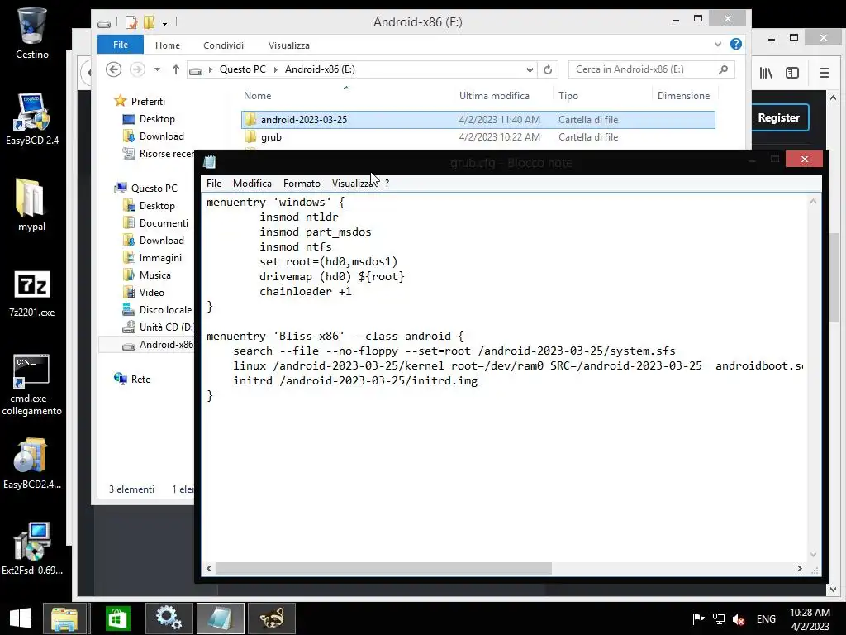Sort files by the Nome column header
The width and height of the screenshot is (846, 635).
pyautogui.click(x=257, y=96)
